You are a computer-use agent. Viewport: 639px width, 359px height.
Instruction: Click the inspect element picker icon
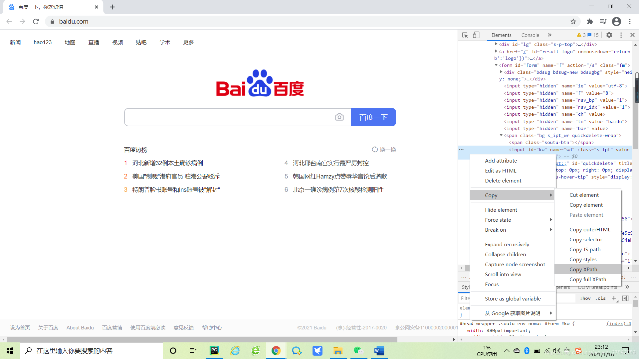465,35
